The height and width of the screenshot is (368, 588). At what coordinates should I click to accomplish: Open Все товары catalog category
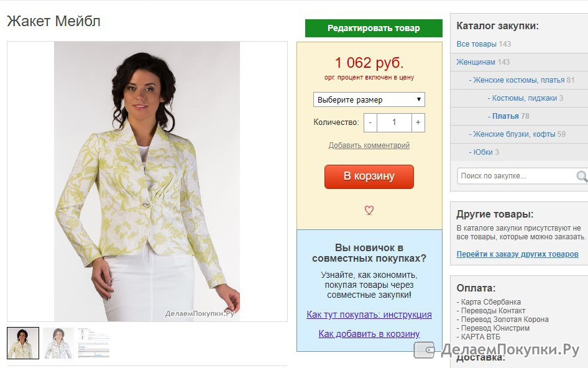pyautogui.click(x=475, y=44)
